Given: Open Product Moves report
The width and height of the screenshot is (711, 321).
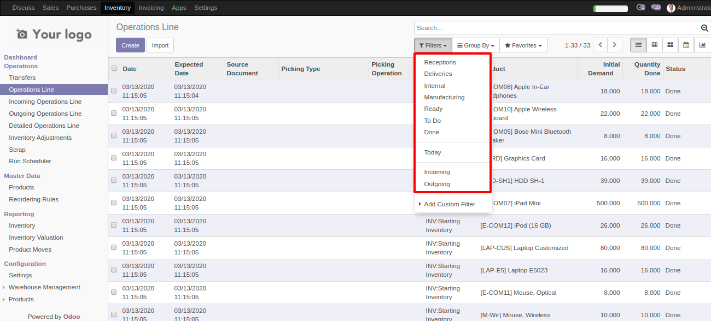Looking at the screenshot, I should [30, 249].
